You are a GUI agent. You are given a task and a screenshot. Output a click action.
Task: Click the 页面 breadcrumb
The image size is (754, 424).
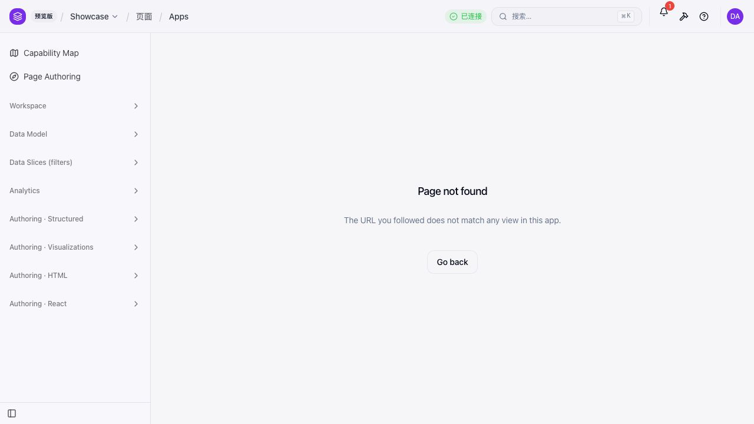pyautogui.click(x=144, y=16)
